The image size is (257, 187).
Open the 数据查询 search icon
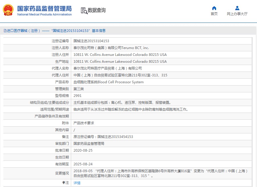point(84,11)
